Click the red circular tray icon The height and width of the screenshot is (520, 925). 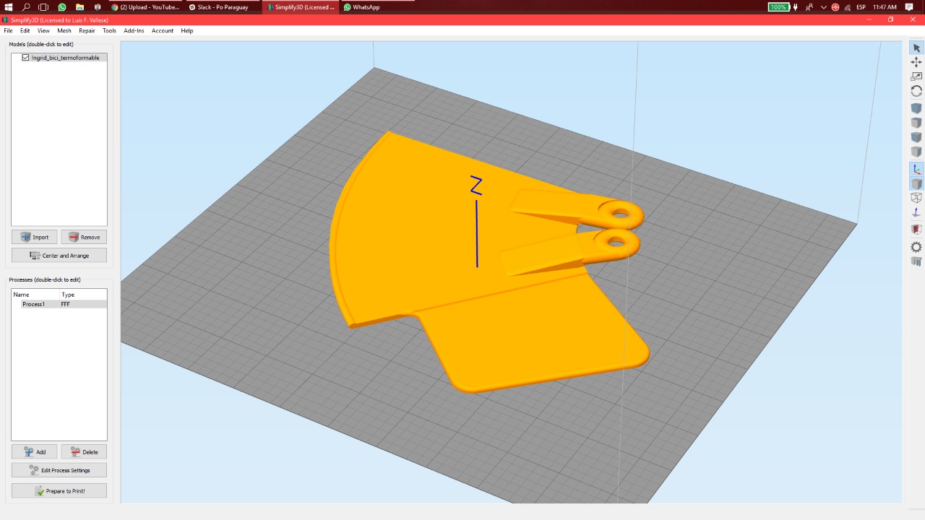[835, 7]
